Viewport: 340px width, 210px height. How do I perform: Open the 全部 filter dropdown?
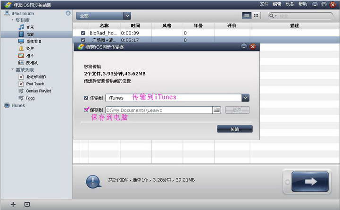coord(103,16)
